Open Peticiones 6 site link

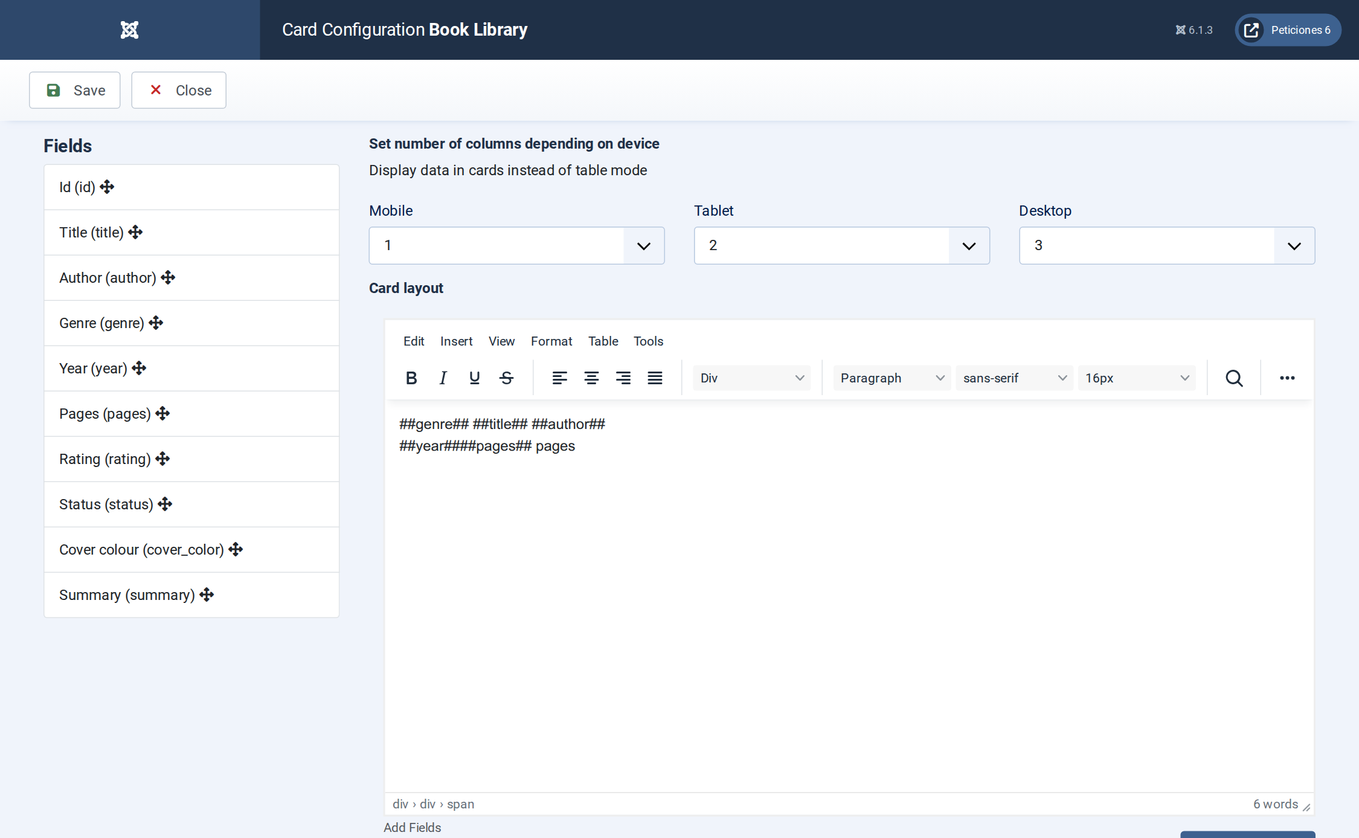(1288, 30)
